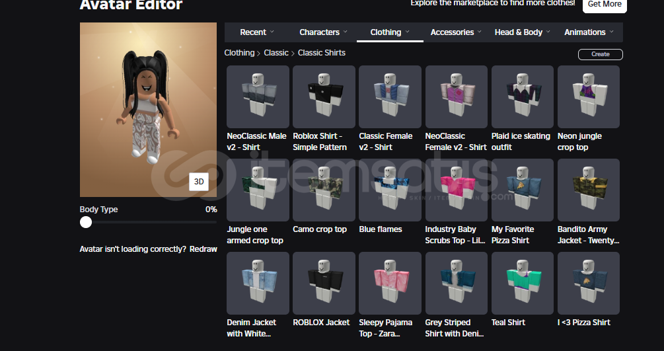The image size is (664, 351).
Task: Expand the Head & Body dropdown arrow
Action: pyautogui.click(x=548, y=32)
